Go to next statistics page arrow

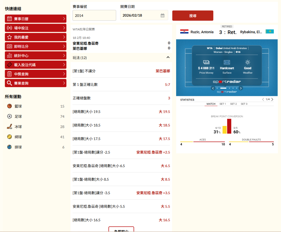click(x=272, y=100)
